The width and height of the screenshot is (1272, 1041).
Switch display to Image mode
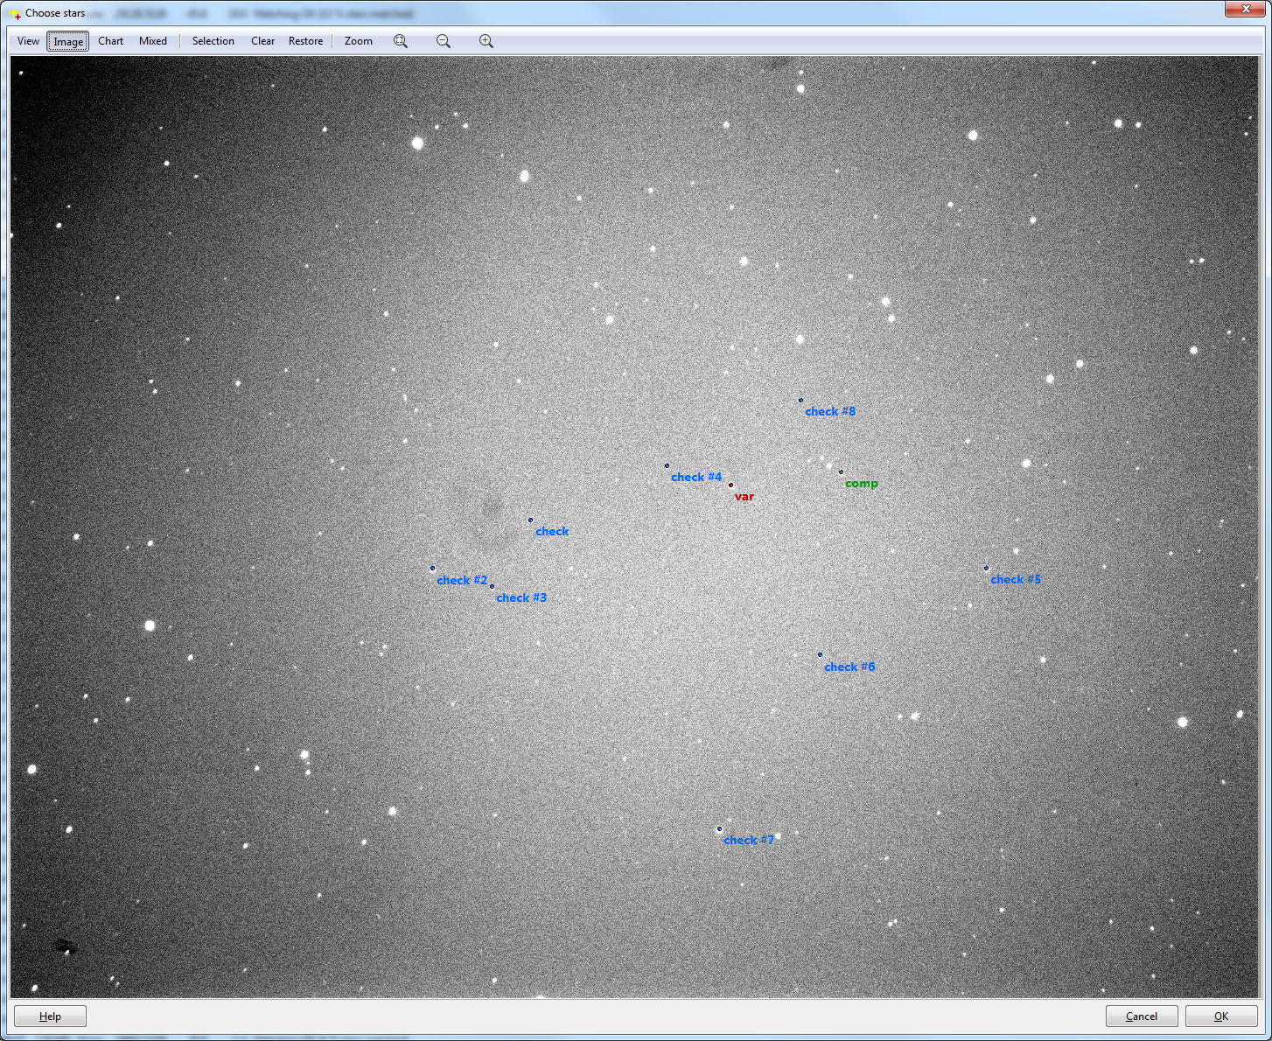point(68,41)
